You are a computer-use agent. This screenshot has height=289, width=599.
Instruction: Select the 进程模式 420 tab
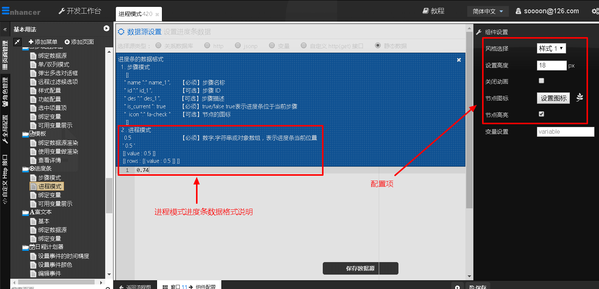tap(135, 14)
